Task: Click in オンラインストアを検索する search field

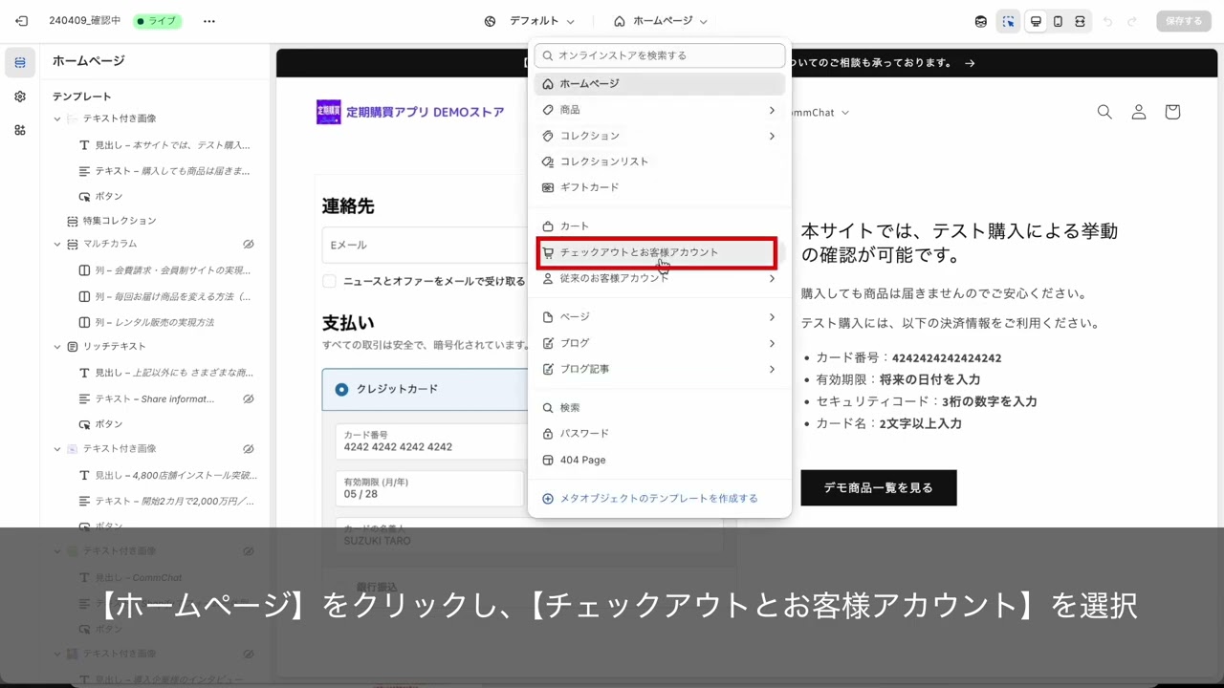Action: coord(660,55)
